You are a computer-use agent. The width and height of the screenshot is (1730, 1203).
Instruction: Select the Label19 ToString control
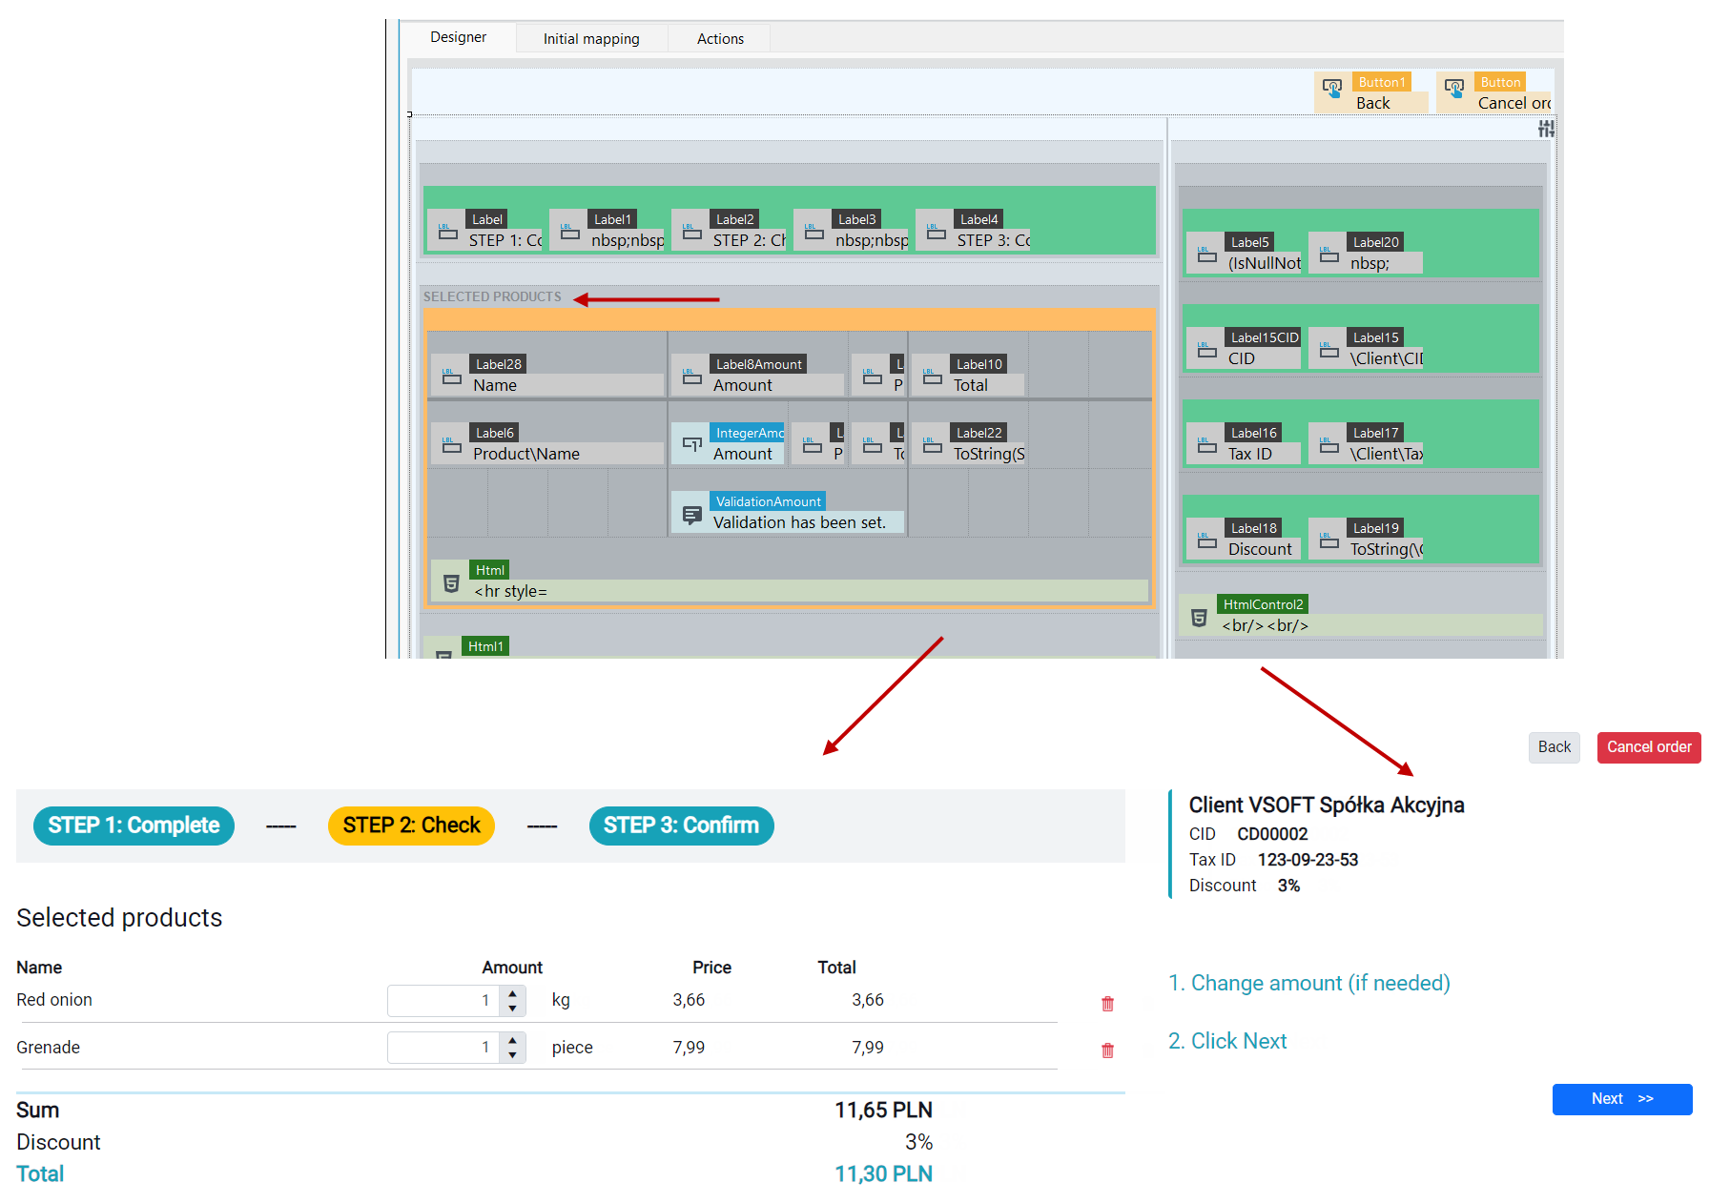(1366, 540)
